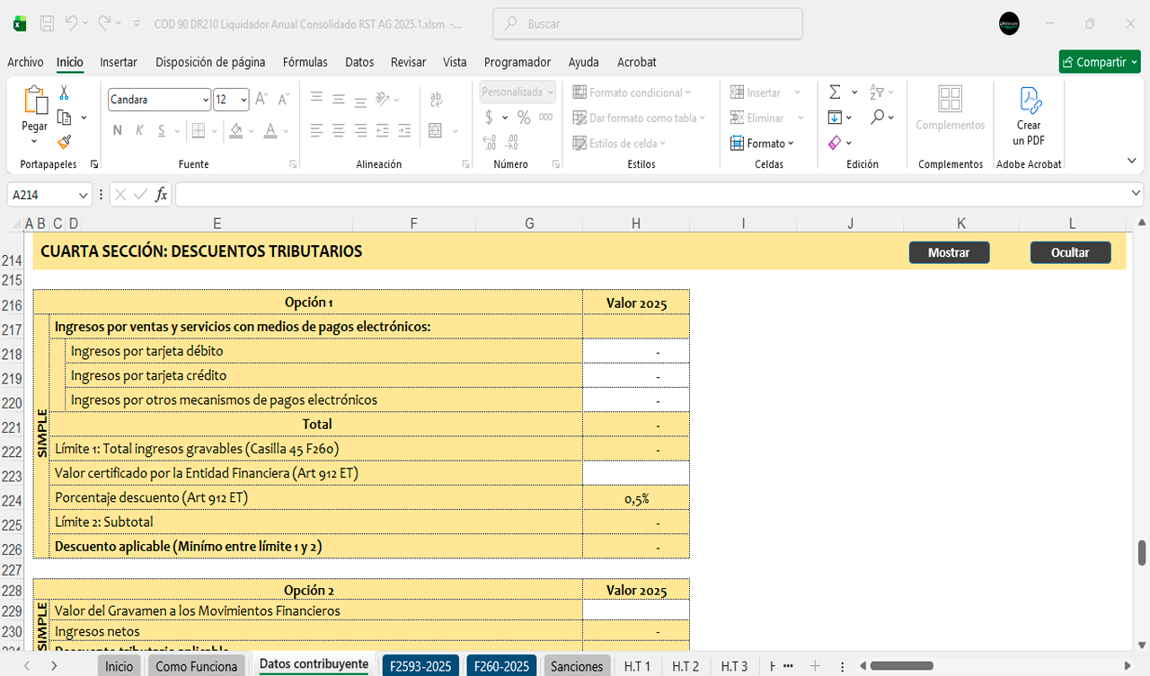This screenshot has width=1150, height=676.
Task: Open Find and Select magnifier tool
Action: tap(877, 118)
